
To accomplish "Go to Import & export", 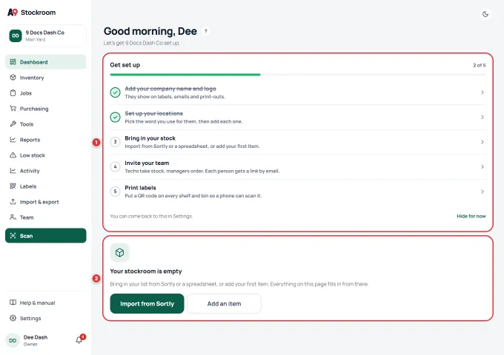I will coord(46,202).
